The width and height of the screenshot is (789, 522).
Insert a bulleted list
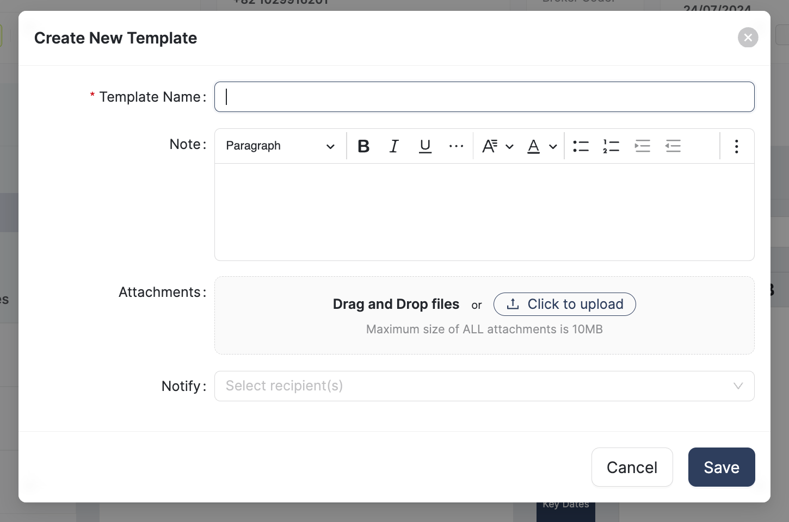(581, 146)
